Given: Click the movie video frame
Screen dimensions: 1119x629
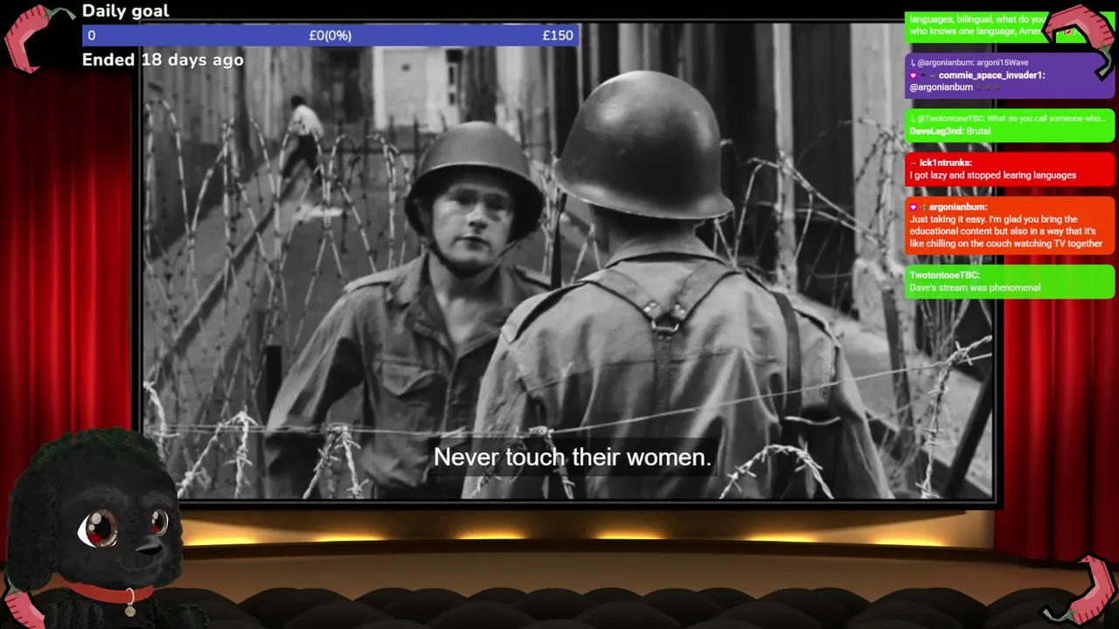Looking at the screenshot, I should pos(568,260).
